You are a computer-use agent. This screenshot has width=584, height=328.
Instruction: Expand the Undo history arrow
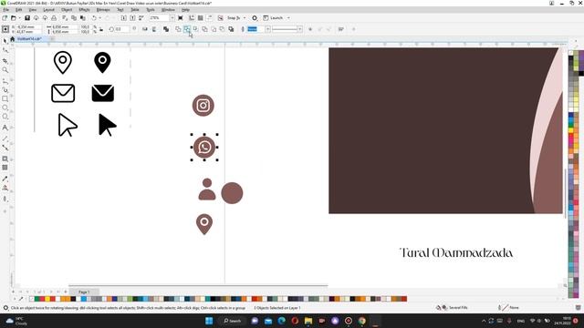point(99,18)
